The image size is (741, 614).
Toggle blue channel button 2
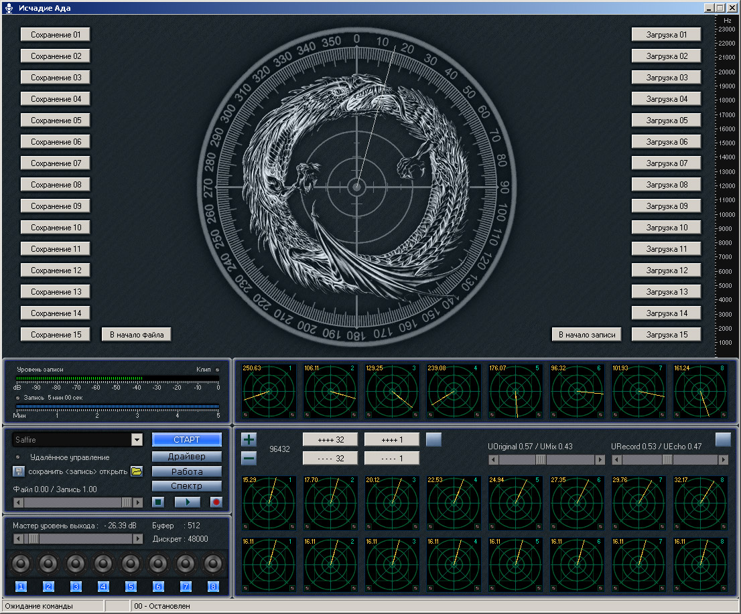coord(48,587)
